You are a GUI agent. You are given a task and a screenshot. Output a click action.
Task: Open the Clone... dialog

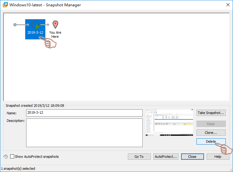[211, 133]
